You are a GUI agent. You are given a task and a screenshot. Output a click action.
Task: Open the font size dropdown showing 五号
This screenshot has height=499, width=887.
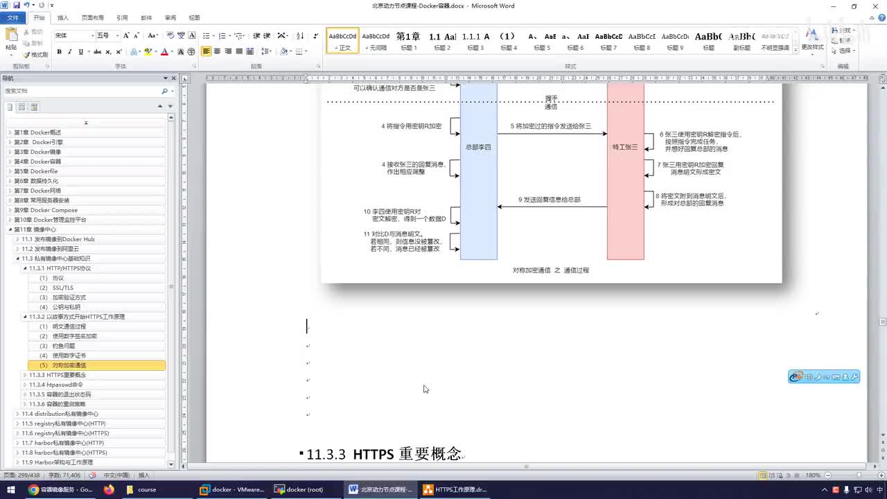117,35
